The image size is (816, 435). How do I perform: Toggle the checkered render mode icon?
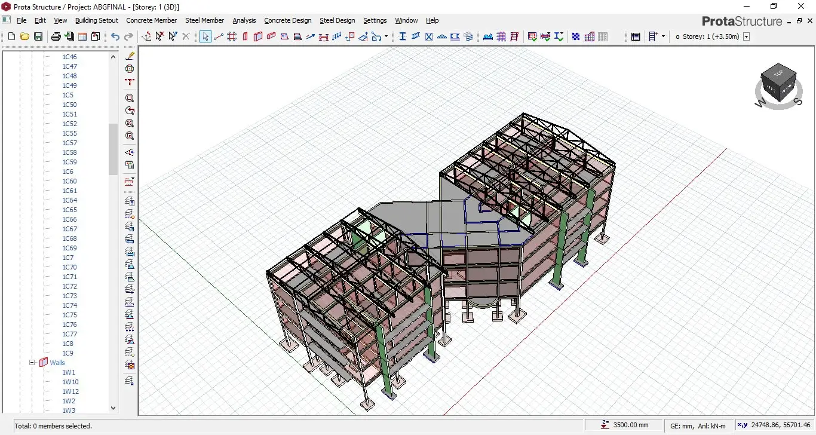tap(576, 36)
